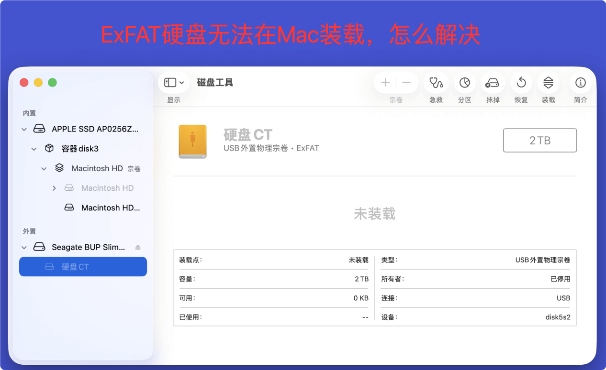The width and height of the screenshot is (606, 370).
Task: Select Macintosh HD 宗卷 in sidebar
Action: point(98,168)
